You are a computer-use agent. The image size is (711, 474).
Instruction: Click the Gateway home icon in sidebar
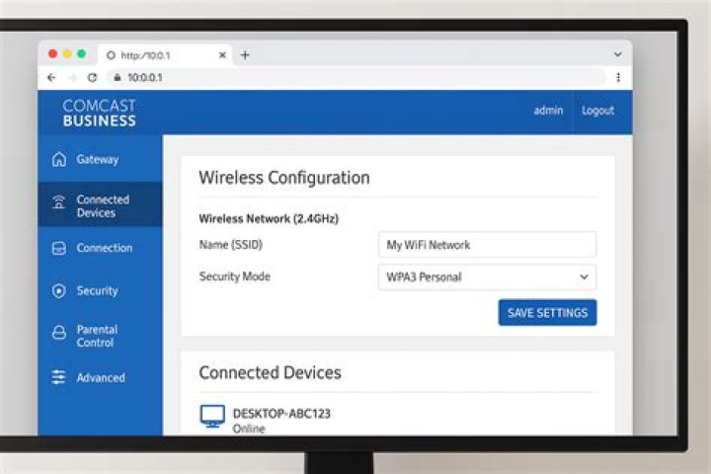59,159
